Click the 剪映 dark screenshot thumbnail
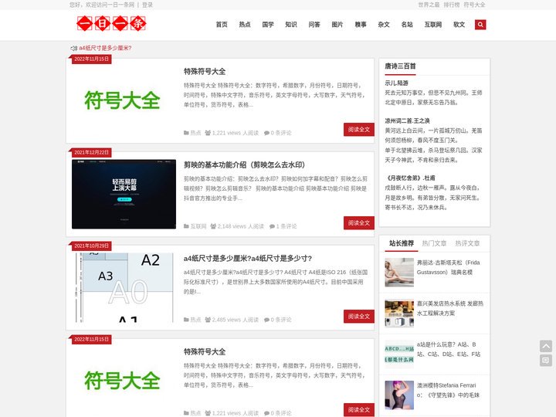 click(x=124, y=194)
